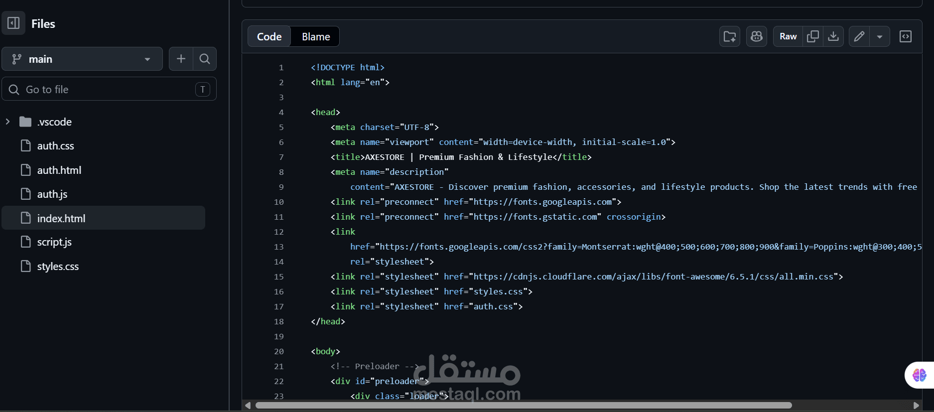Focus the Go to file input
The image size is (934, 412).
[x=109, y=89]
